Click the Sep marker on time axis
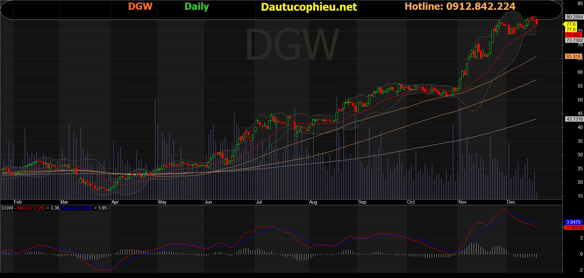Image resolution: width=584 pixels, height=278 pixels. point(362,202)
